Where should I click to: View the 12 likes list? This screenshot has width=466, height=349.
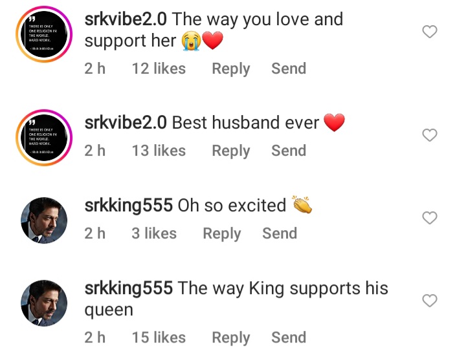[x=159, y=69]
